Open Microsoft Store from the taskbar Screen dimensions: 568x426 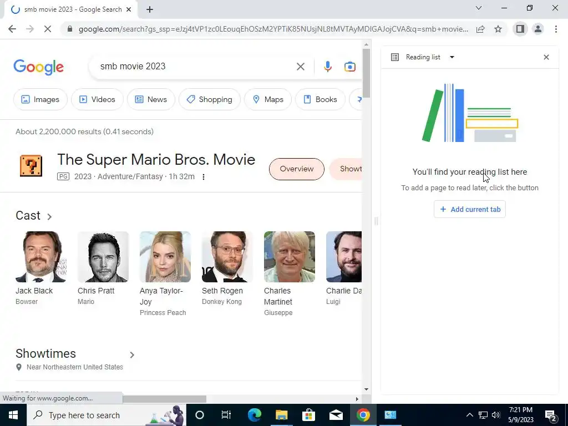[308, 415]
